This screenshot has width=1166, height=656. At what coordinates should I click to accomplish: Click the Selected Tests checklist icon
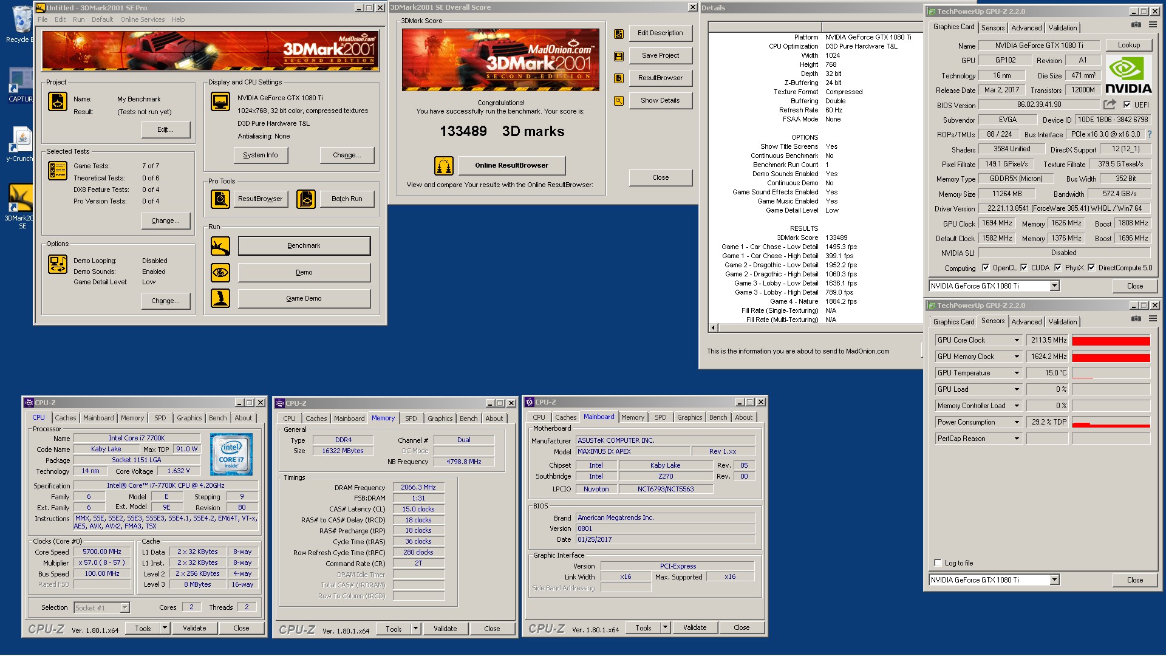tap(58, 171)
